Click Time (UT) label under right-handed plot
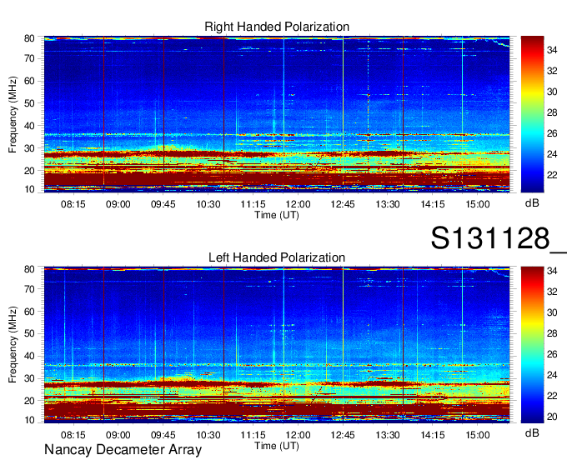567x460 pixels. click(x=277, y=215)
